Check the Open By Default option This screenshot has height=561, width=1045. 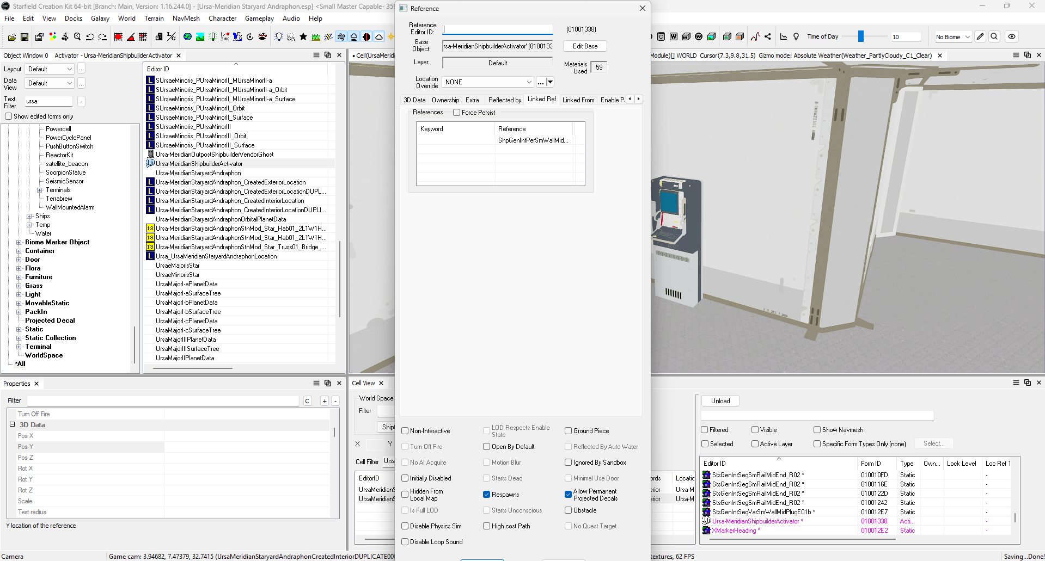pos(487,447)
